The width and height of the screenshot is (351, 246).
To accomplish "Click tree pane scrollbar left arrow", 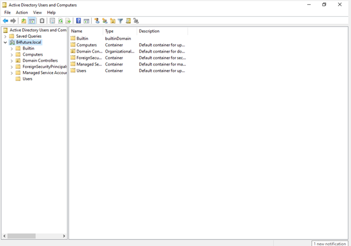I will 4,236.
